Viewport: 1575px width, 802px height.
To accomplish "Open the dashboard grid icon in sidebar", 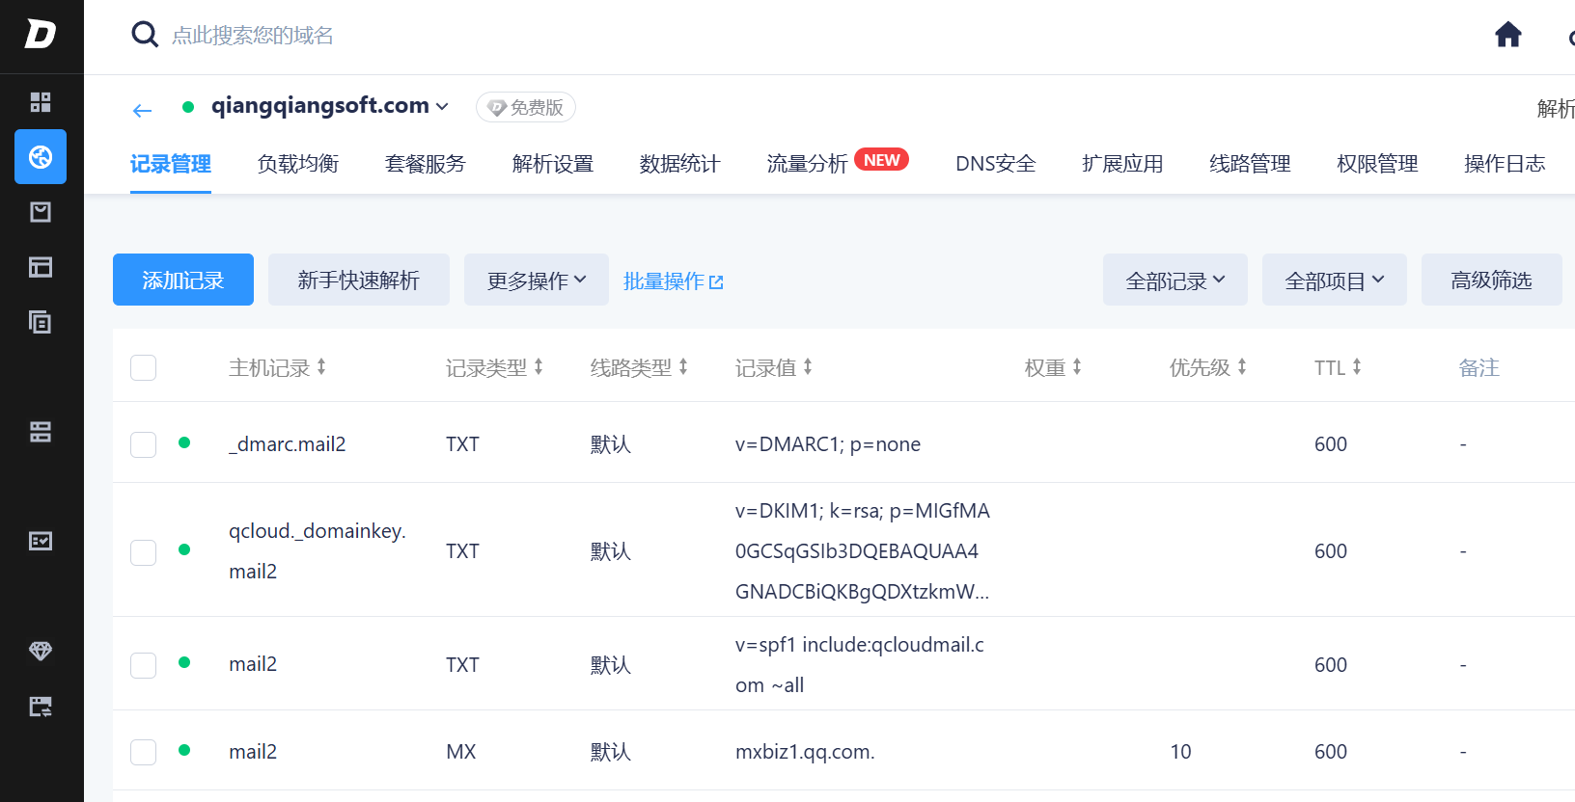I will (x=41, y=102).
